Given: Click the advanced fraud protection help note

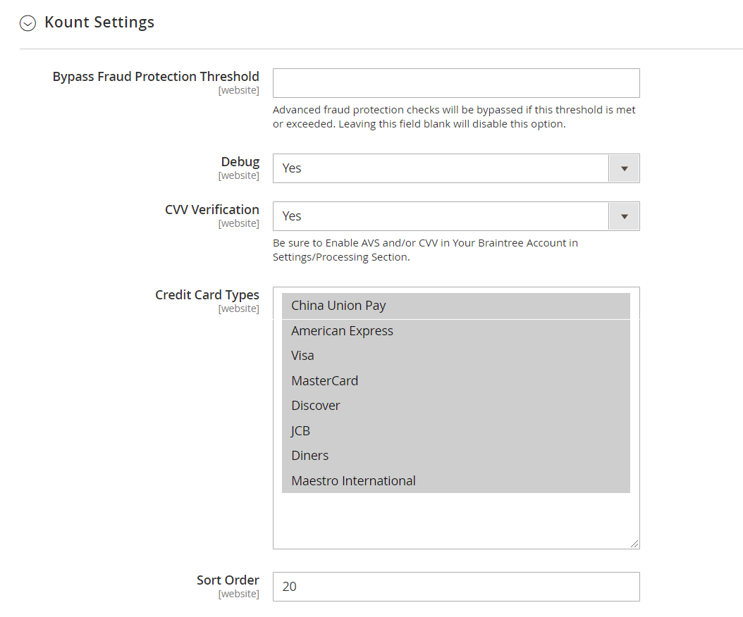Looking at the screenshot, I should click(454, 117).
